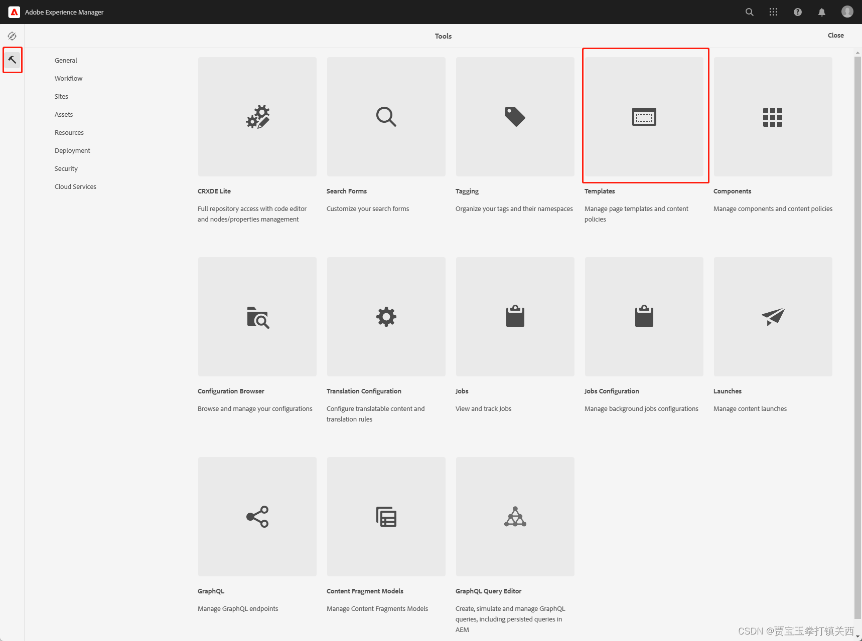Click 'Manage Content Fragments Models' description
The width and height of the screenshot is (862, 641).
(377, 609)
